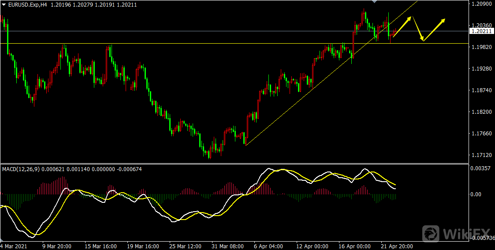The image size is (495, 250).
Task: Click the current price tag 1.20211
Action: pos(481,31)
